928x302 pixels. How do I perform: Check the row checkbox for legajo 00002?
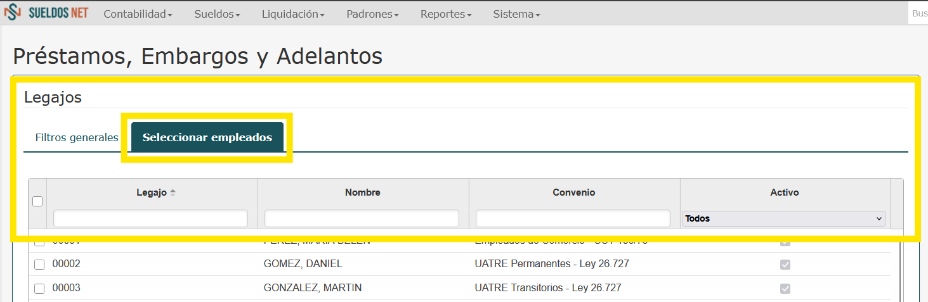[39, 265]
